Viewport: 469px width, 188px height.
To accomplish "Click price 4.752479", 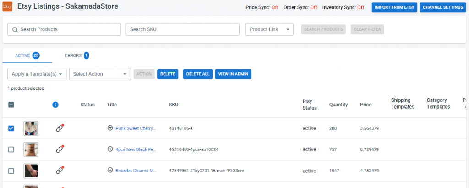I will pos(370,171).
